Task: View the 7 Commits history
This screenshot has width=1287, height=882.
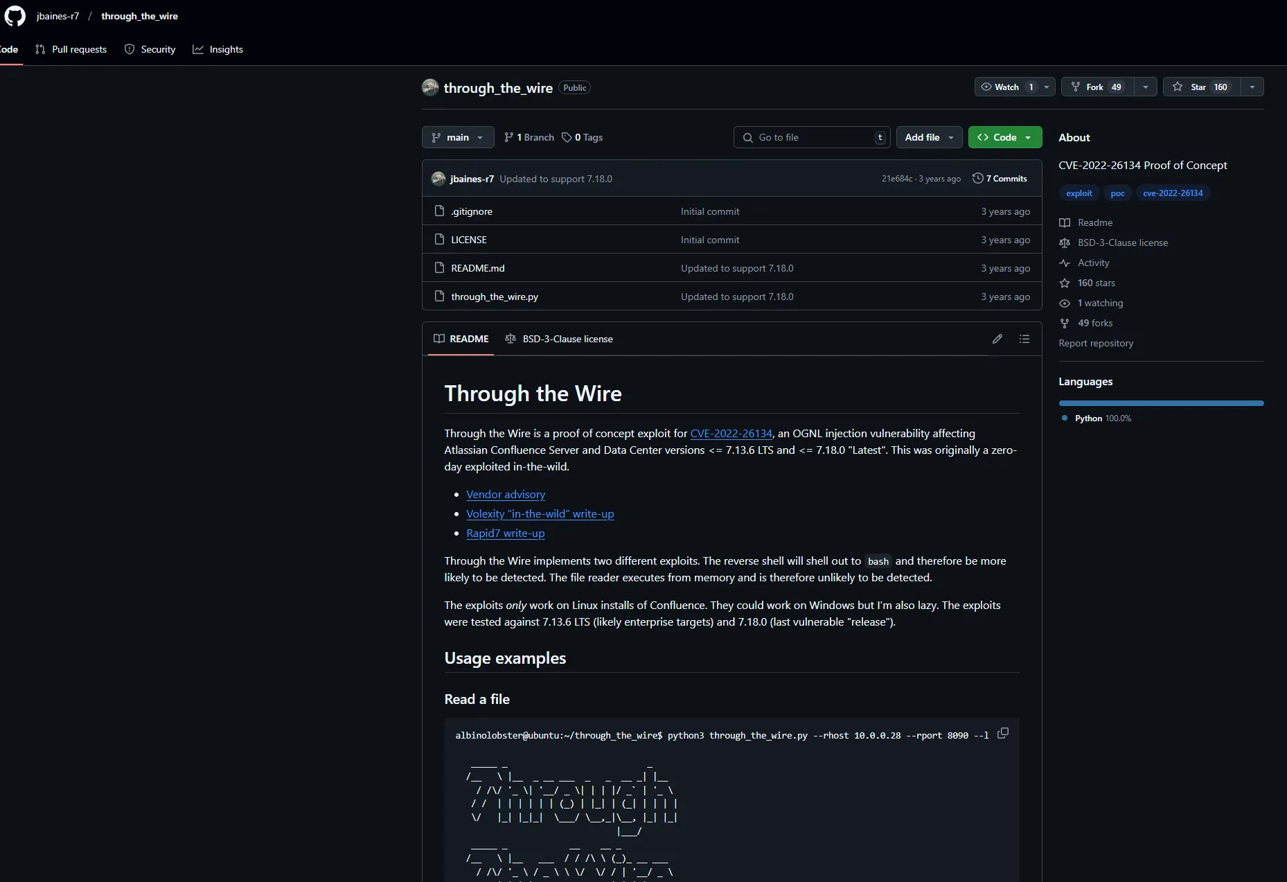Action: point(1000,179)
